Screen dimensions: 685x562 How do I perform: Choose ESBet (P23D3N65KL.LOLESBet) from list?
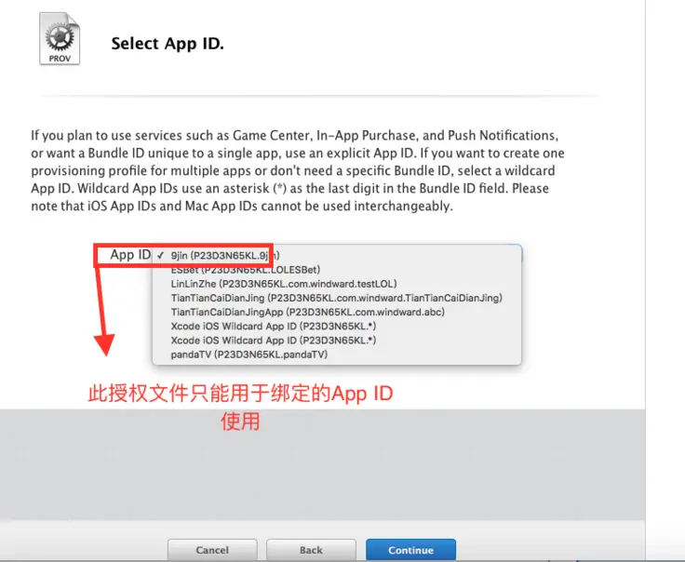[x=337, y=270]
